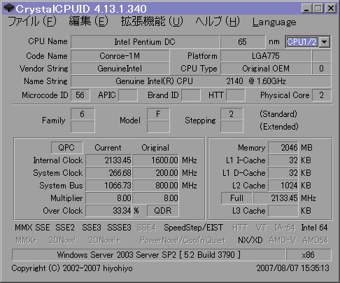
Task: Open the 編集 (E) menu
Action: coord(88,22)
